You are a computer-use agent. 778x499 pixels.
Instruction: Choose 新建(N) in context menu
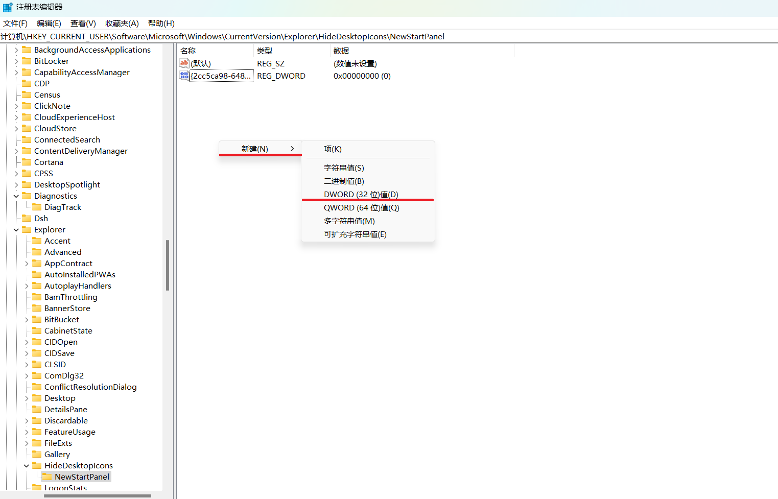pos(260,149)
